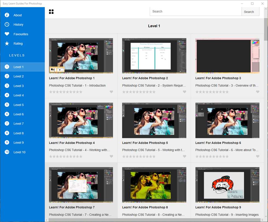Click 'Photoshop CS6 Tutorial - 9 - Inserting Images' text
This screenshot has height=222, width=268.
(227, 215)
